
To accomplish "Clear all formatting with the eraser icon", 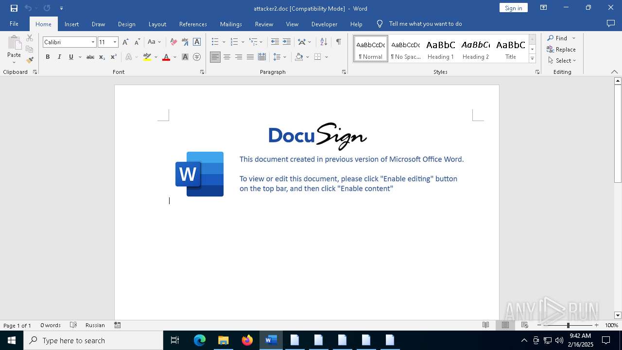I will tap(173, 42).
